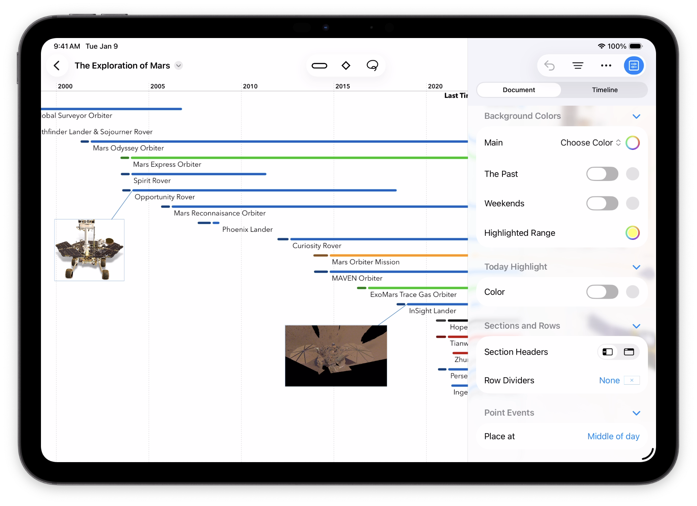
Task: Collapse the Background Colors section
Action: [x=636, y=116]
